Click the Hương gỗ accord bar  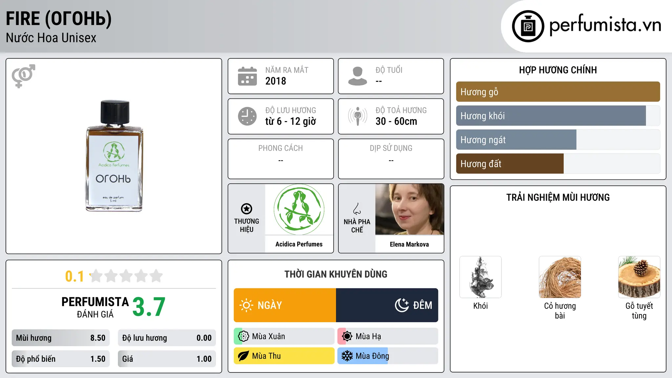coord(558,92)
